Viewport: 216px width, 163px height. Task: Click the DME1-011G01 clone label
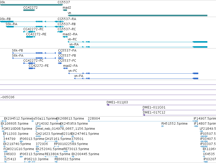pyautogui.click(x=154, y=107)
